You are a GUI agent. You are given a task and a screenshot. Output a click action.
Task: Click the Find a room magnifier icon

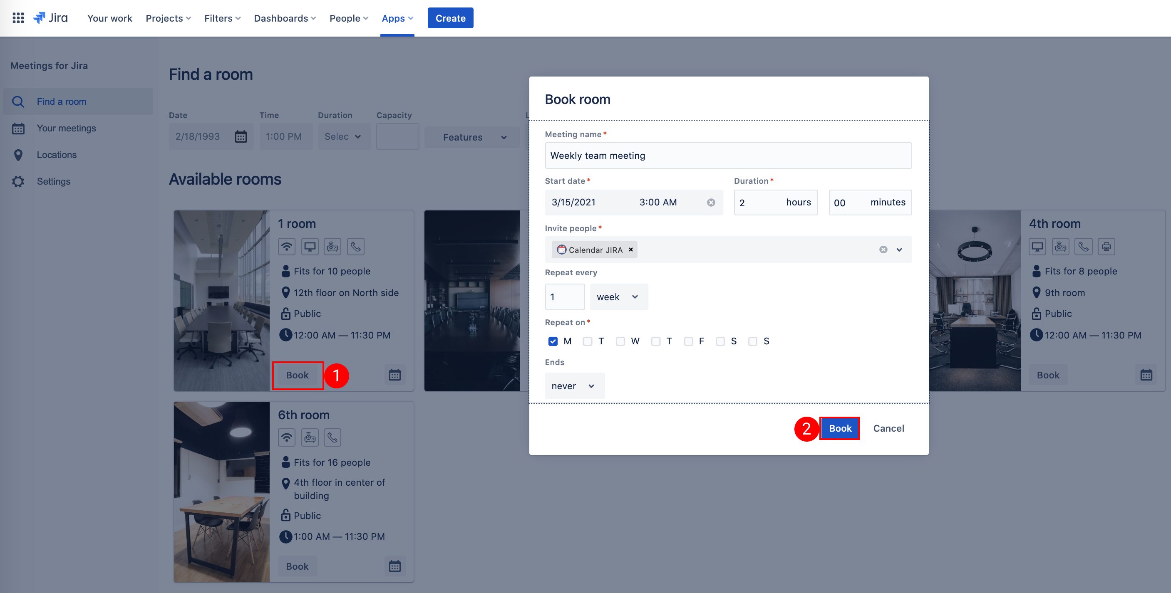pos(18,102)
